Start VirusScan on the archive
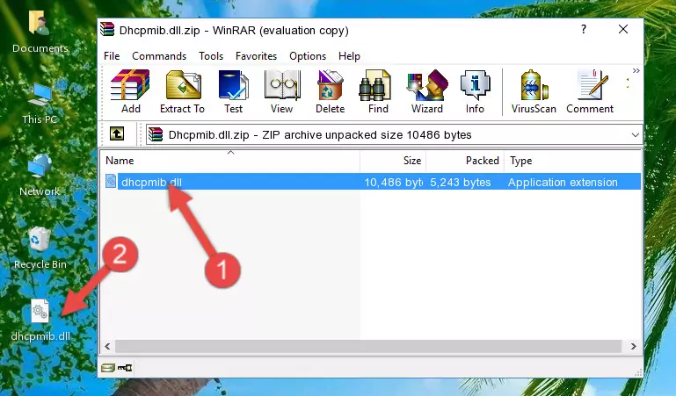The height and width of the screenshot is (396, 676). [534, 91]
